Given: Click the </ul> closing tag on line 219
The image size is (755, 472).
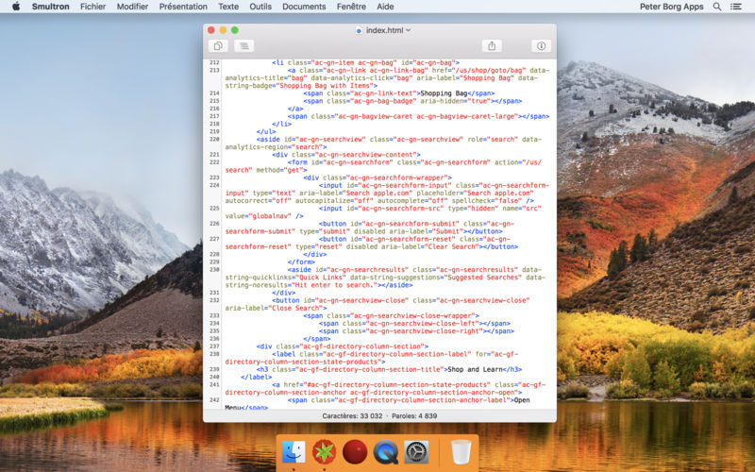Looking at the screenshot, I should point(266,131).
